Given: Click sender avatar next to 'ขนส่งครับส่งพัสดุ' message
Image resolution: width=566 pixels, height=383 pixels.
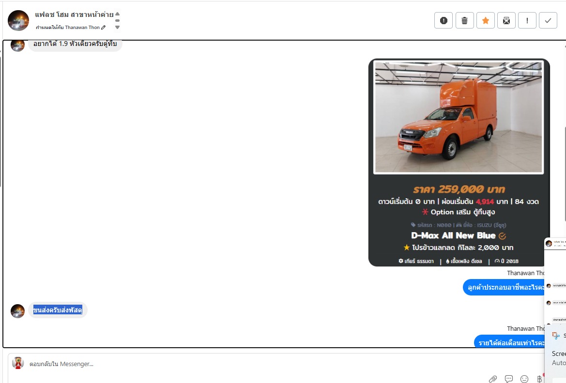Looking at the screenshot, I should (18, 311).
